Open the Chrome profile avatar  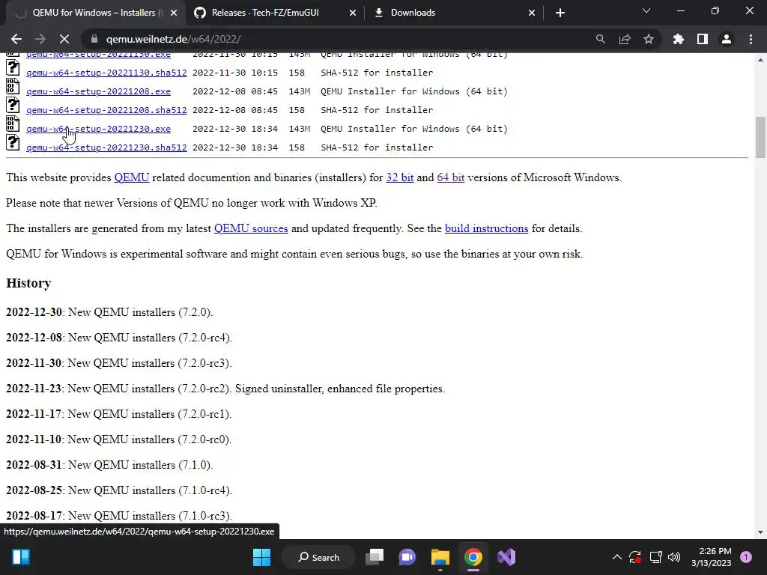tap(727, 39)
